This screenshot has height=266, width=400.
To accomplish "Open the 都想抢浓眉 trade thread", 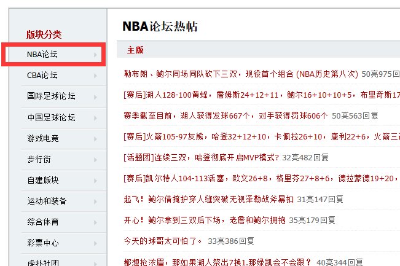I will click(x=218, y=262).
